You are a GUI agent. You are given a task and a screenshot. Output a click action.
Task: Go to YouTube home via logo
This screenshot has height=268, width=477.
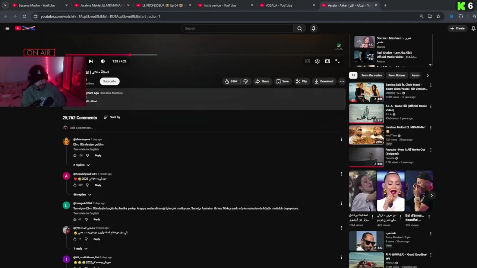25,28
